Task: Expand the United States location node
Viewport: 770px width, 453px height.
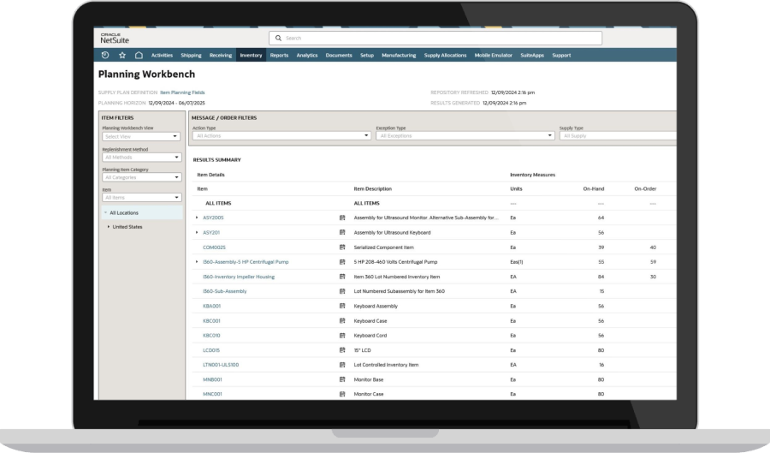Action: (x=109, y=227)
